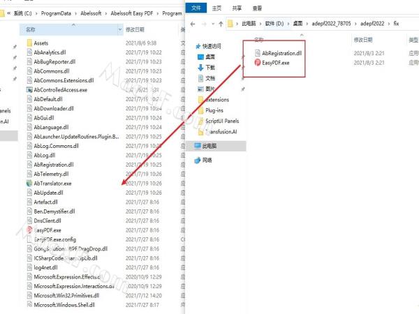Select log4net.dll file
This screenshot has height=314, width=419.
45,267
